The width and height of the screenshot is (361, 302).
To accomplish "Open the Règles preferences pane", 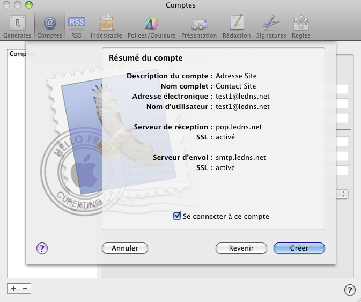I will (301, 26).
